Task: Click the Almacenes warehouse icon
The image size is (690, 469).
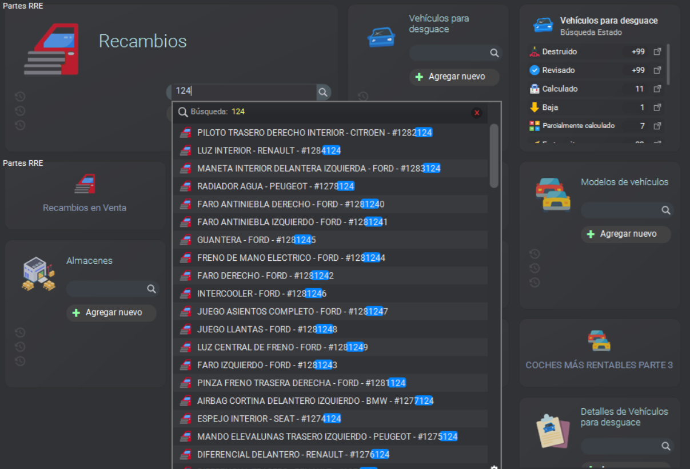Action: (38, 273)
